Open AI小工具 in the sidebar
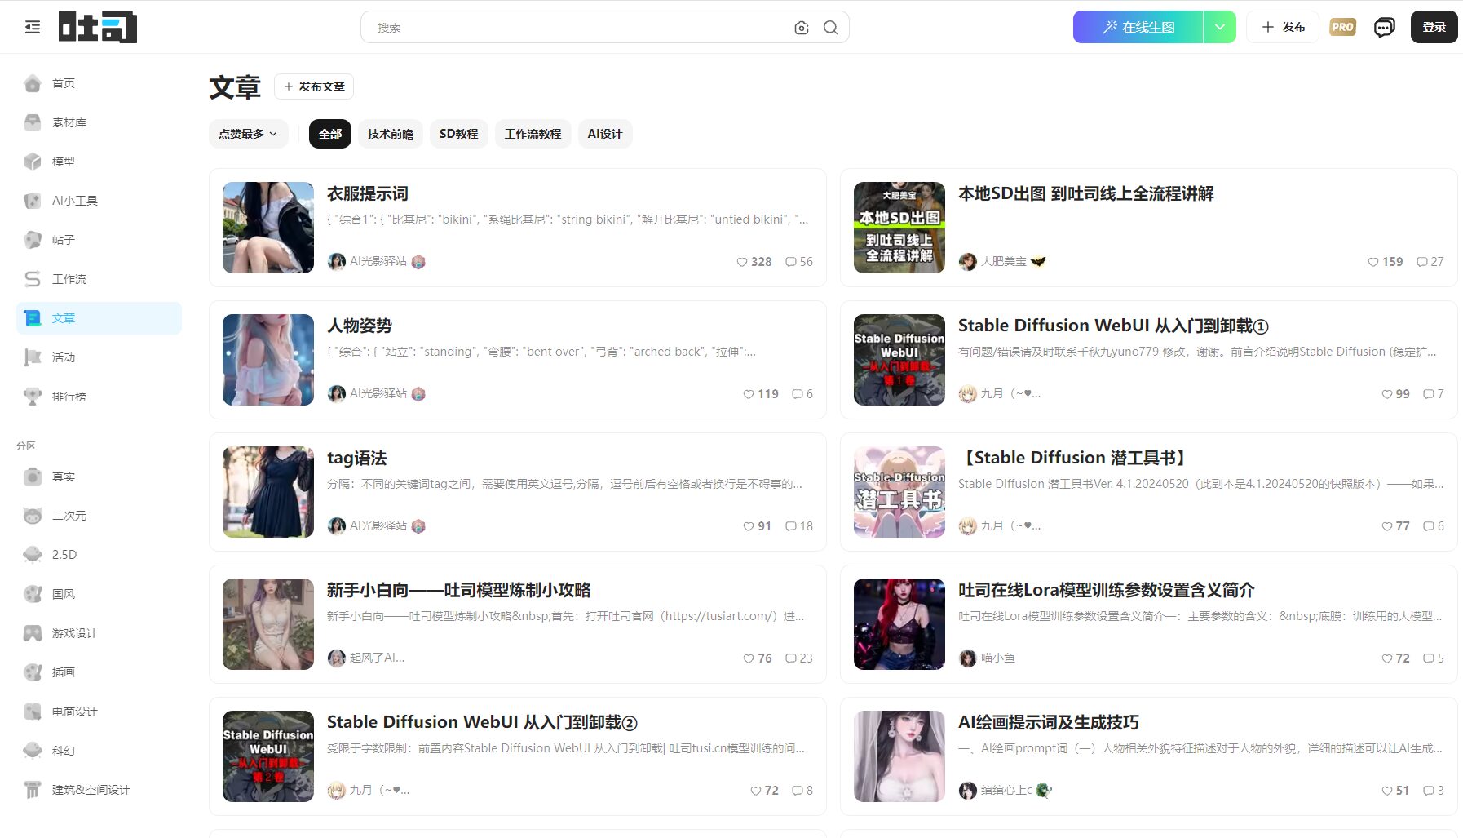Viewport: 1463px width, 838px height. tap(75, 200)
